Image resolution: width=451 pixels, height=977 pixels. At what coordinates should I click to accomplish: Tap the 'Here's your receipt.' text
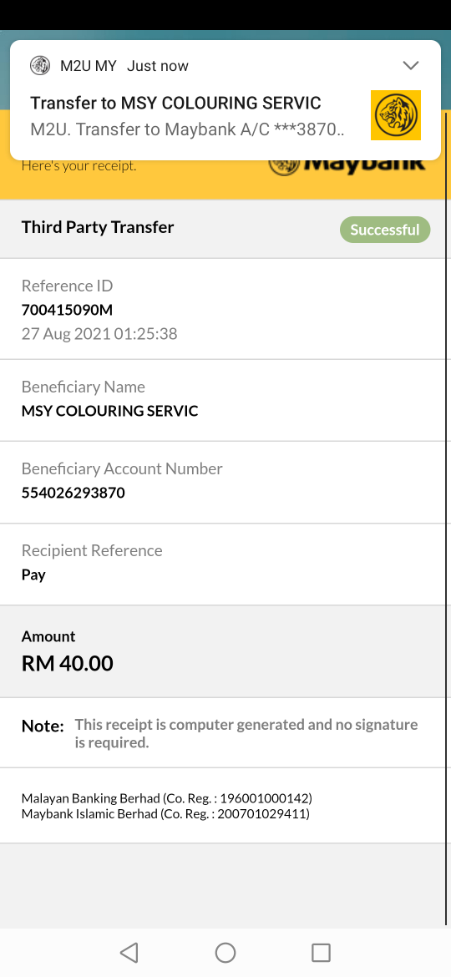(79, 165)
